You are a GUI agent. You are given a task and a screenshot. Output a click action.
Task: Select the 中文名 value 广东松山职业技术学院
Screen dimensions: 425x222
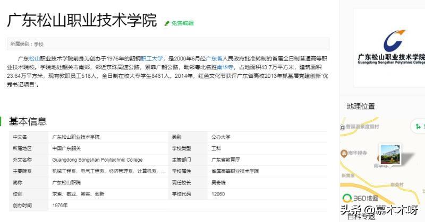[76, 137]
